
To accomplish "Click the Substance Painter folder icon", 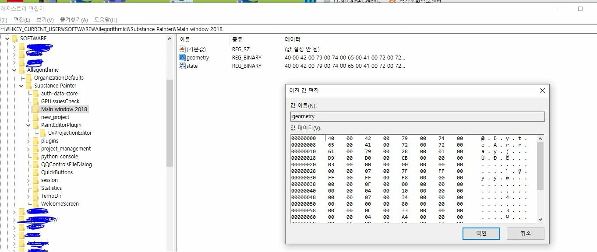I will (29, 86).
